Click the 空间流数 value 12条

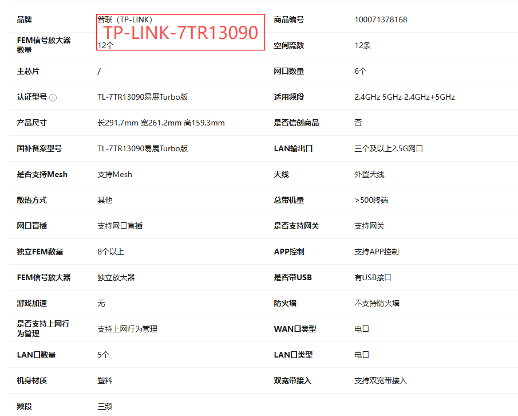click(x=362, y=45)
